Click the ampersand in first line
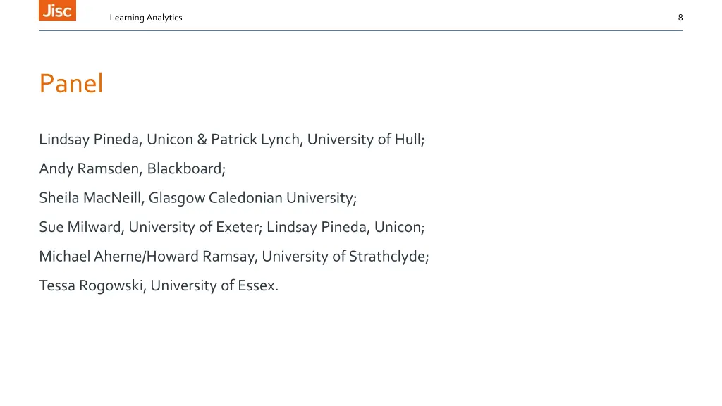 click(202, 140)
